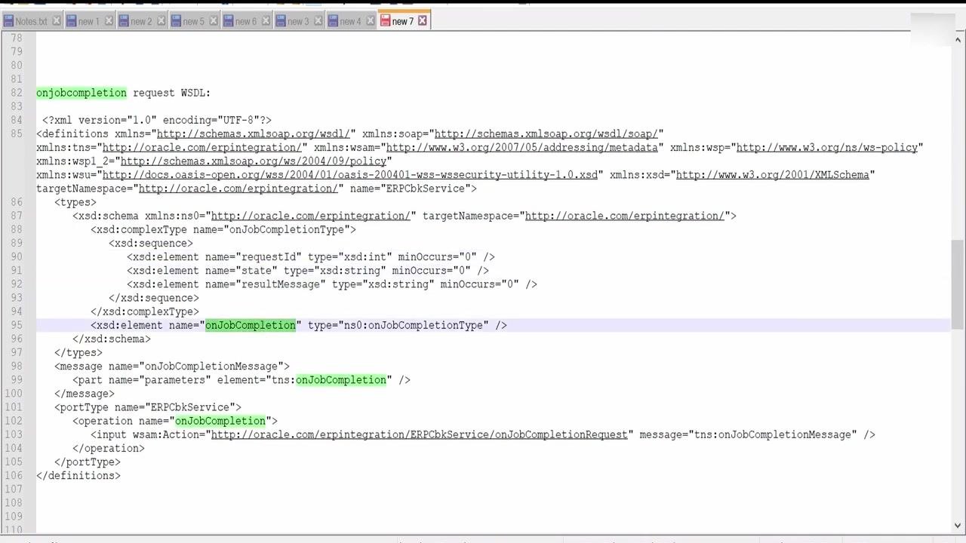Close the new 1 tab
Image resolution: width=966 pixels, height=543 pixels.
[108, 21]
